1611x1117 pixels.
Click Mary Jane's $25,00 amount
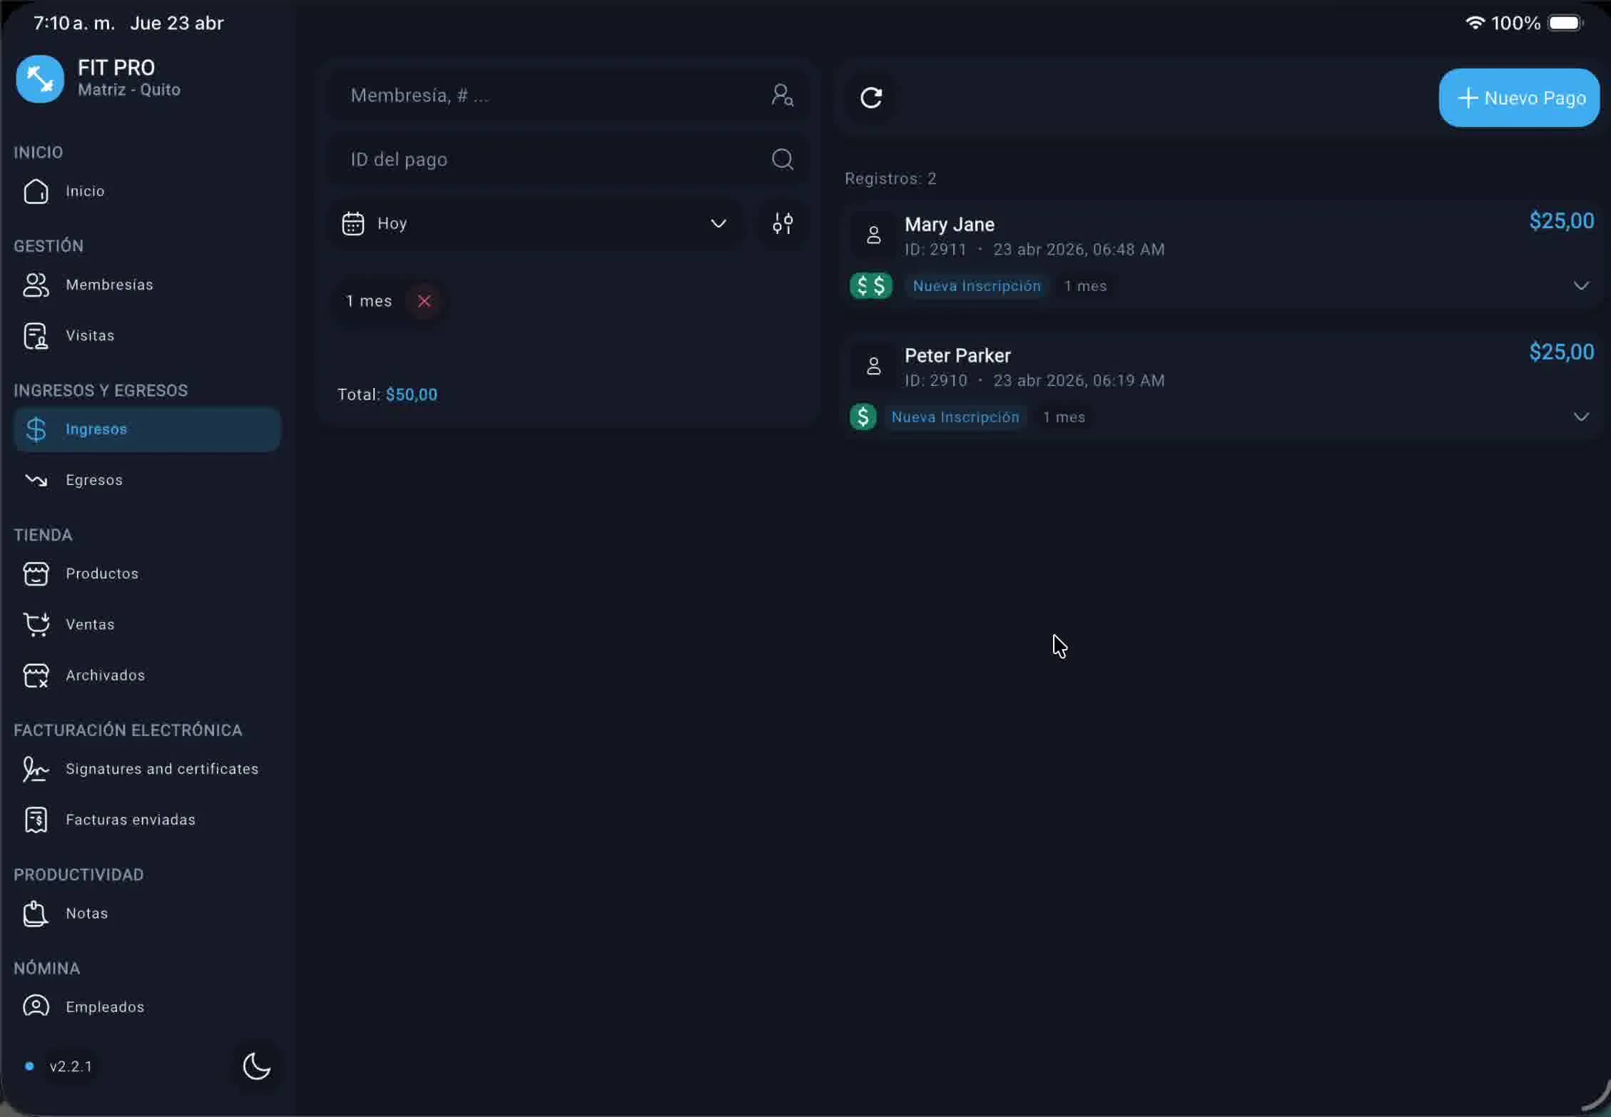pos(1562,221)
